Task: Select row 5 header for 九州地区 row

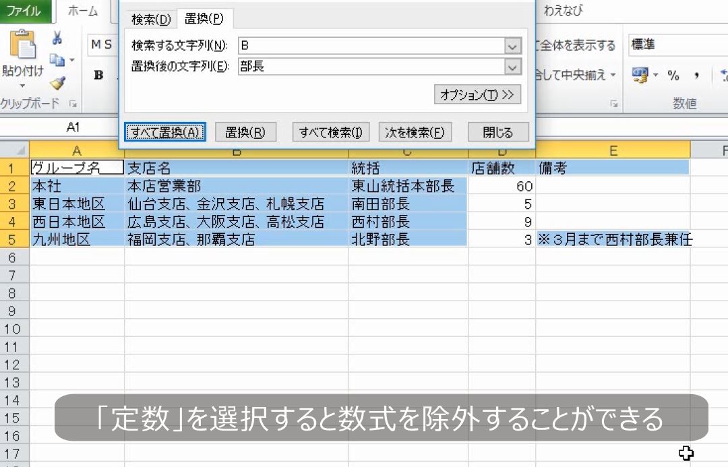Action: 11,239
